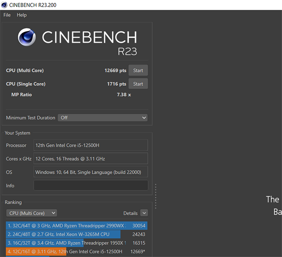Click the Cinebench R23 sphere logo

coord(27,37)
